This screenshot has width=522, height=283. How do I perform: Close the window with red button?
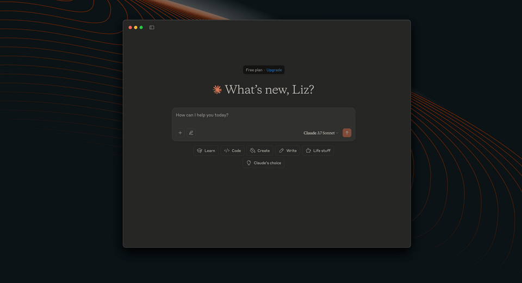coord(130,28)
